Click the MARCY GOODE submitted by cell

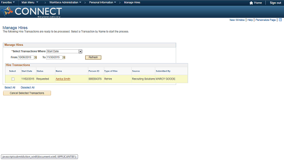click(166, 79)
